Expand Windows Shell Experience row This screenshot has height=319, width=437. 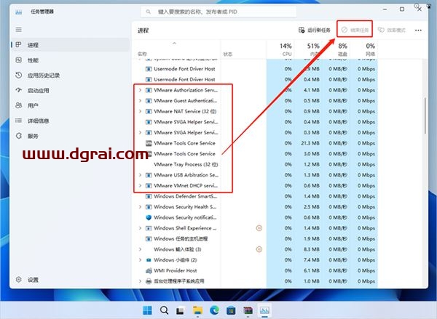140,228
